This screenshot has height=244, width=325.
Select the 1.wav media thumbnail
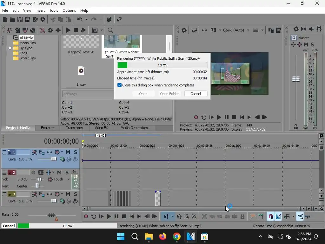click(81, 71)
